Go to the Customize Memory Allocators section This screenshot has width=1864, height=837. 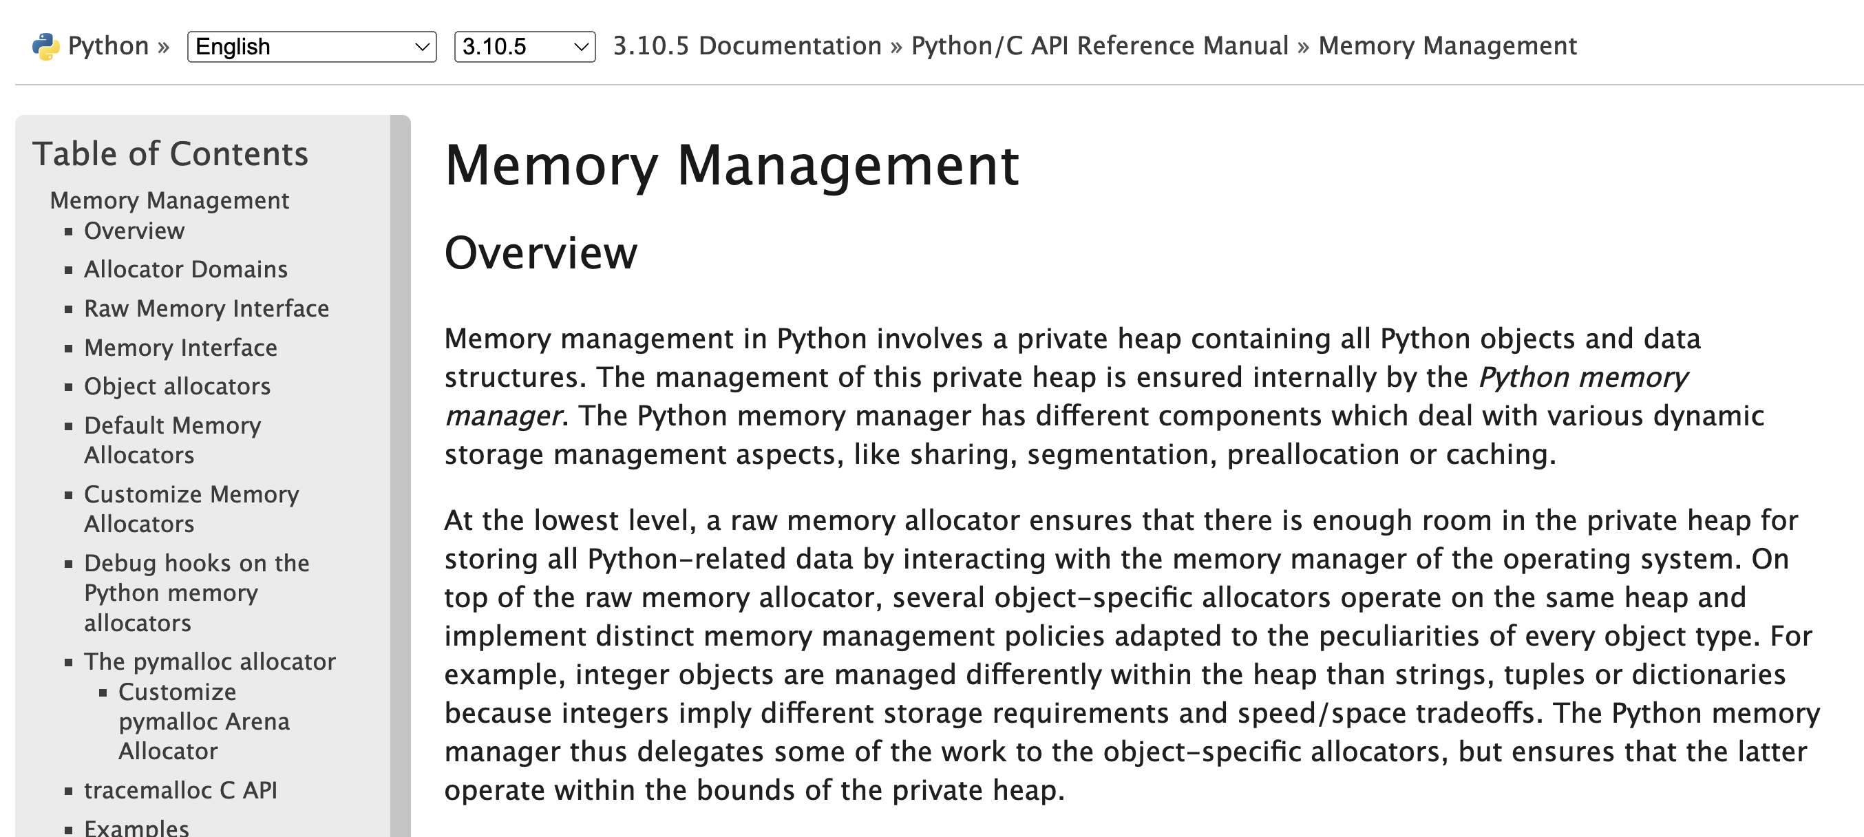[x=191, y=509]
